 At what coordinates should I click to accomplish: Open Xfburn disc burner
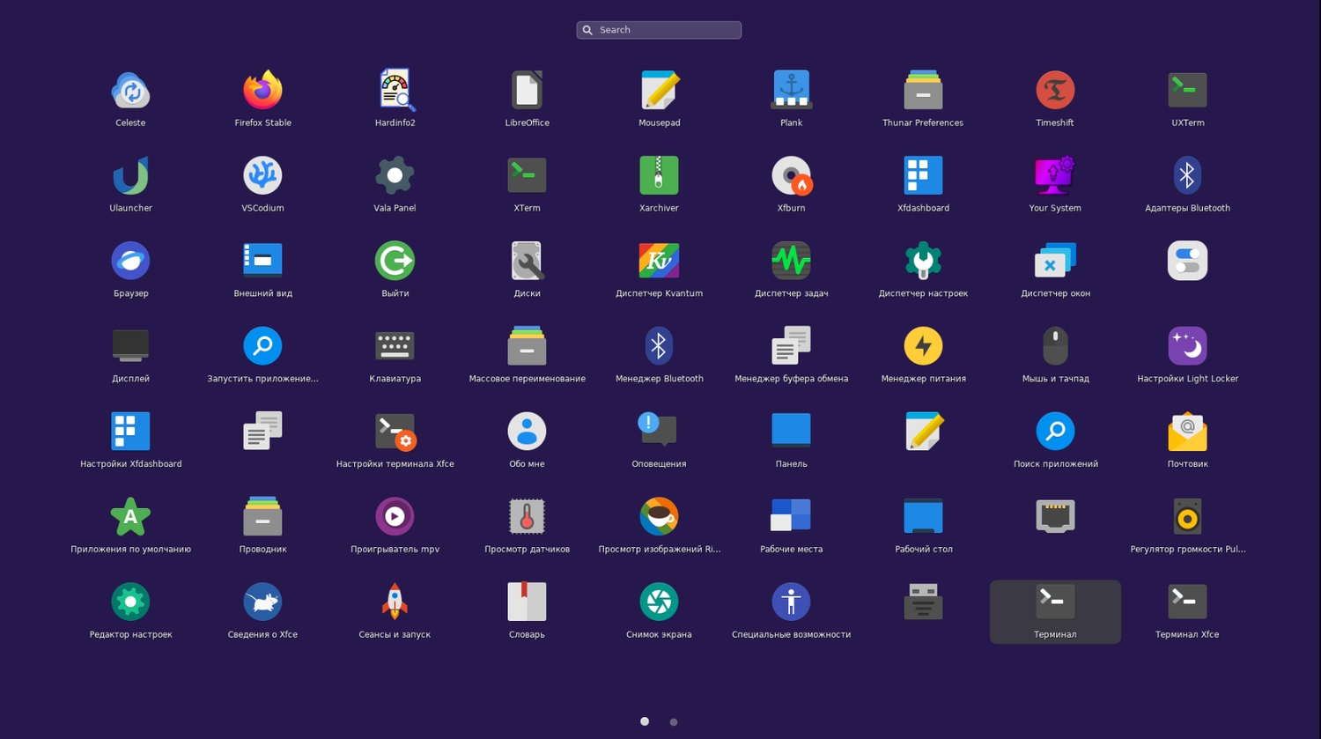tap(791, 175)
